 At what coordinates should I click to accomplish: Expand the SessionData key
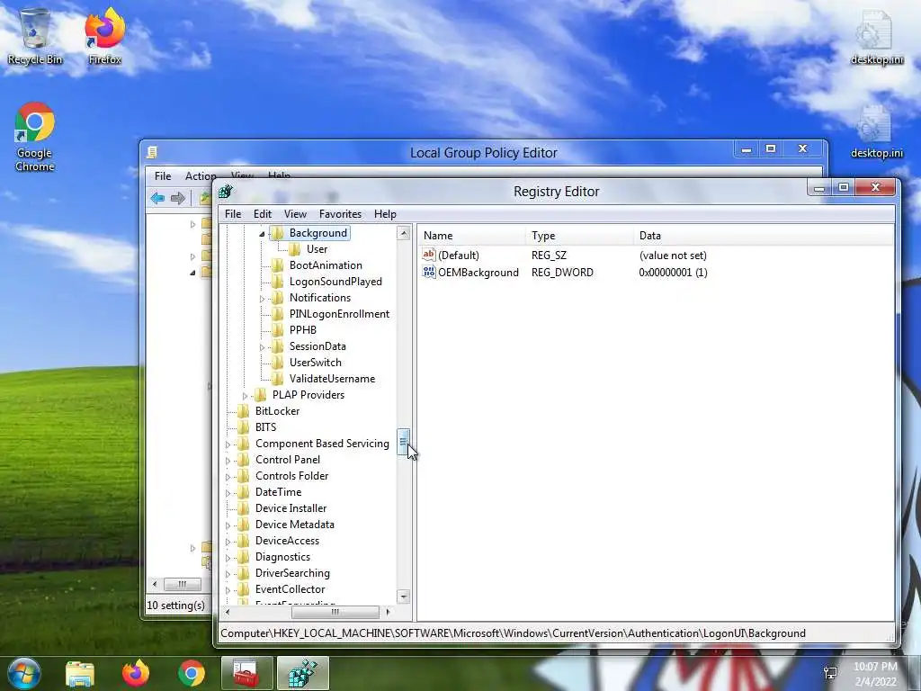pyautogui.click(x=262, y=347)
